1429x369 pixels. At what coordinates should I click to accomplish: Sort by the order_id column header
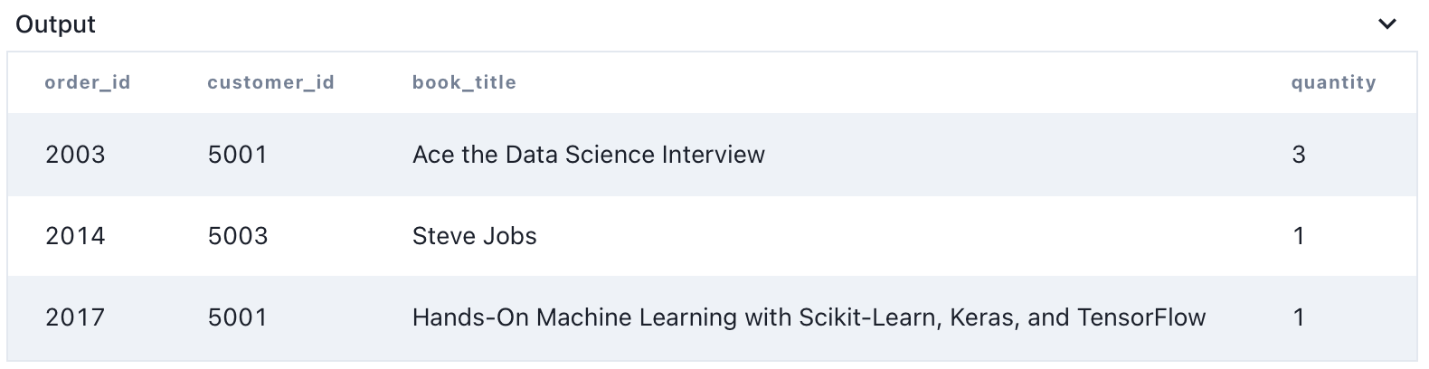click(88, 82)
